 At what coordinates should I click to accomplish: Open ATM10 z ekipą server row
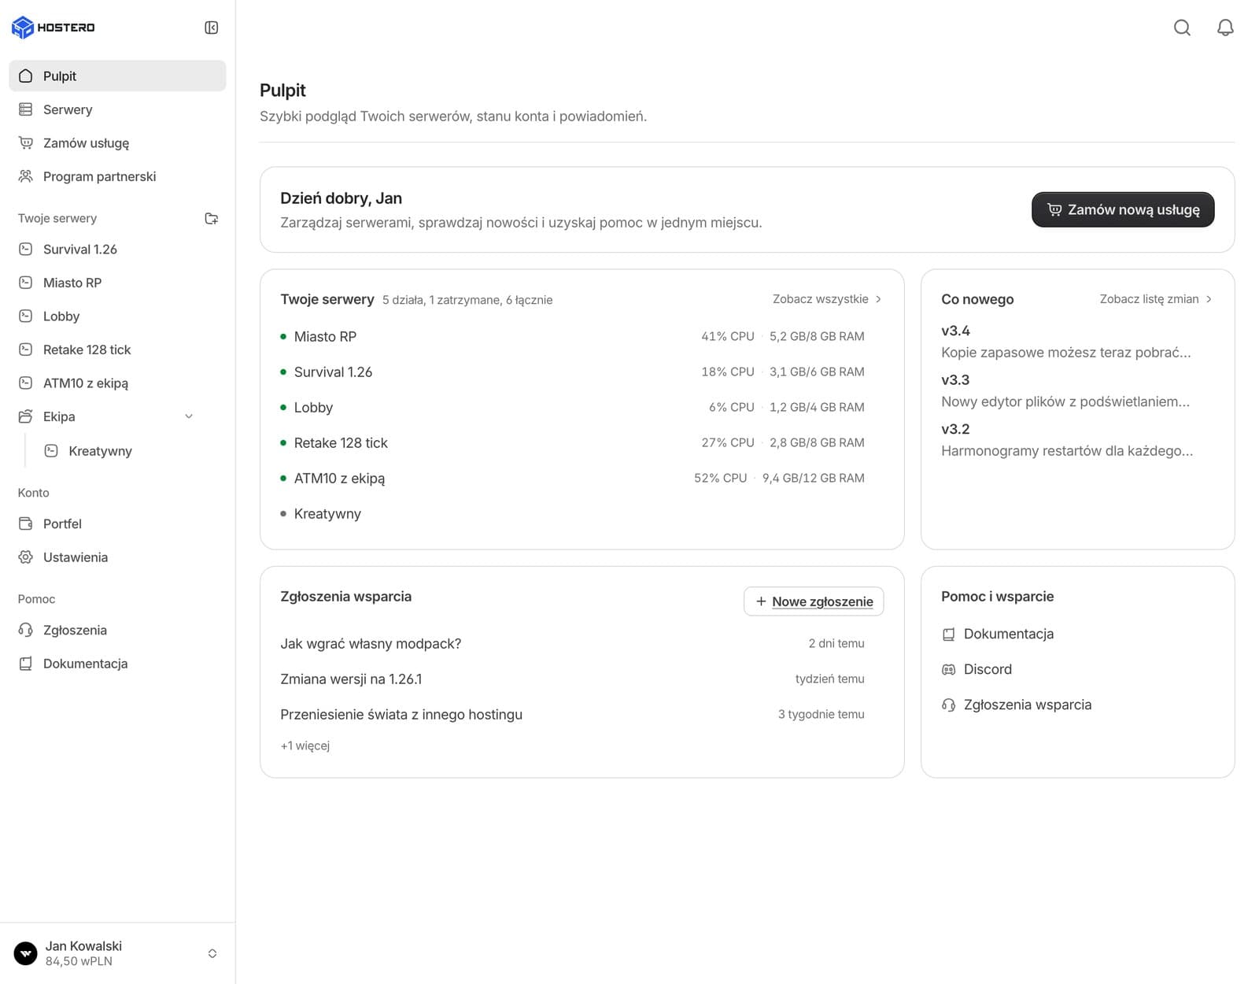coord(572,478)
